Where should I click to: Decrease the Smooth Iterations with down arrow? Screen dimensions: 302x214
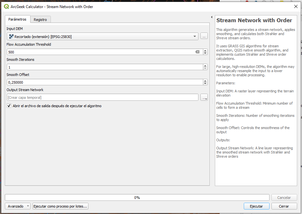pyautogui.click(x=205, y=69)
